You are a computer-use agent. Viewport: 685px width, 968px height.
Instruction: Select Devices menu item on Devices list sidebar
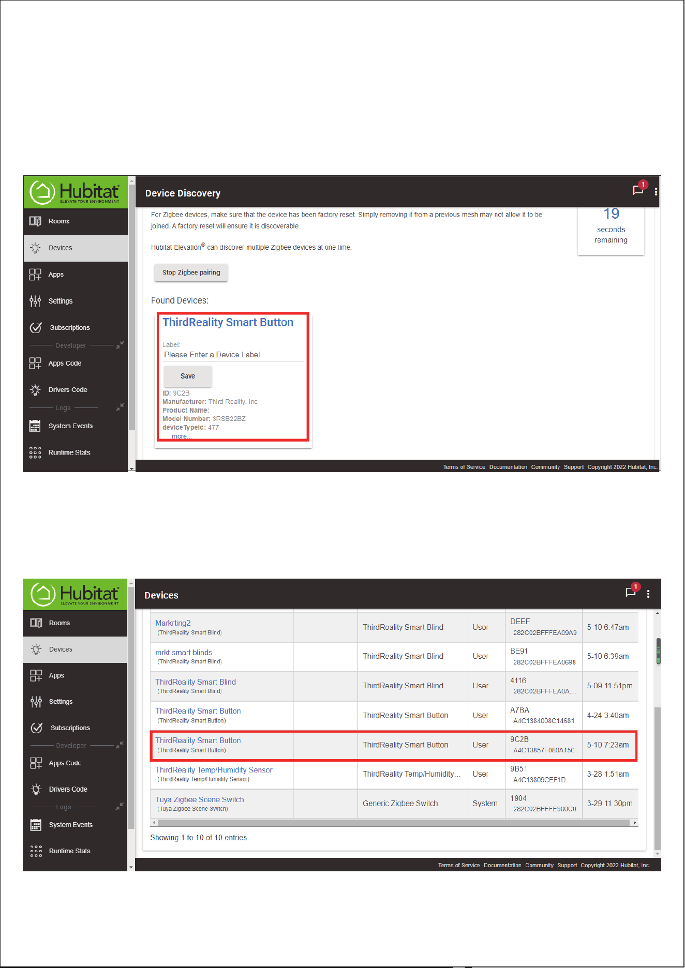(x=75, y=649)
